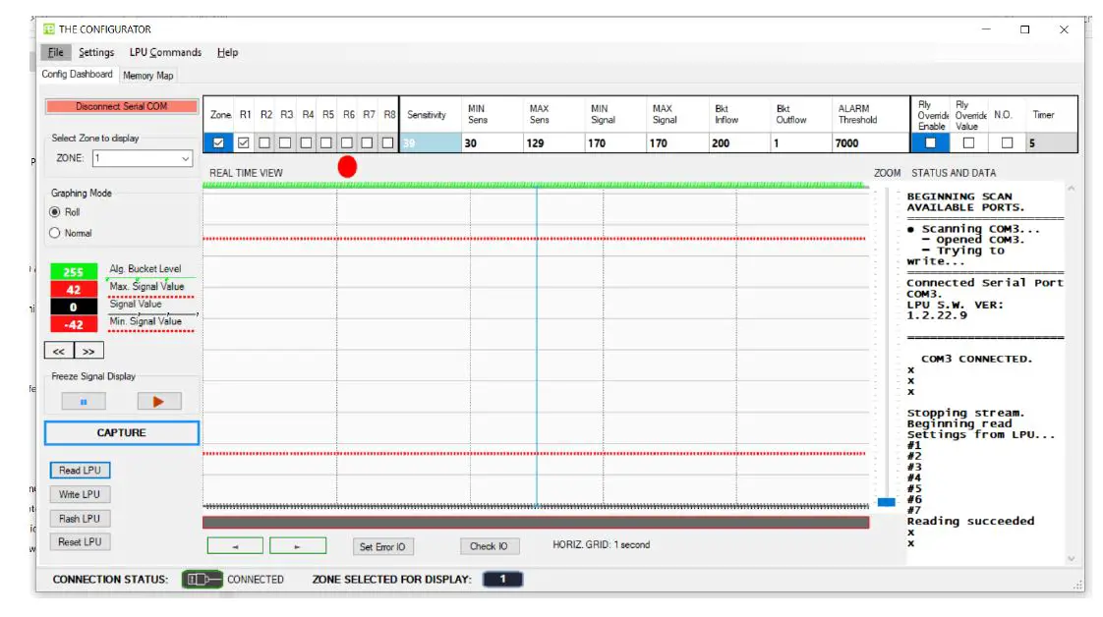Click the << back navigation icon
This screenshot has height=617, width=1103.
pyautogui.click(x=59, y=350)
